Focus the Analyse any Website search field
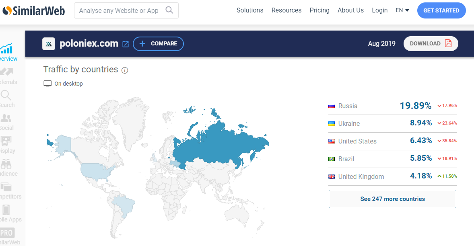Viewport: 474px width, 246px height. pos(126,10)
